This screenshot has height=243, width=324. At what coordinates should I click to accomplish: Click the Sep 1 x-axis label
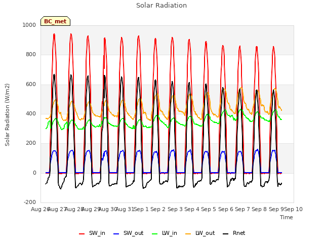141,209
